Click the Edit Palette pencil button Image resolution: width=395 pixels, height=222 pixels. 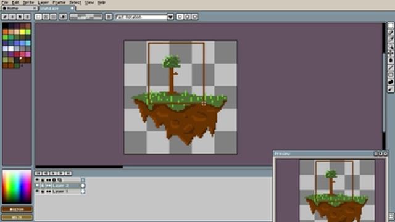click(x=5, y=17)
